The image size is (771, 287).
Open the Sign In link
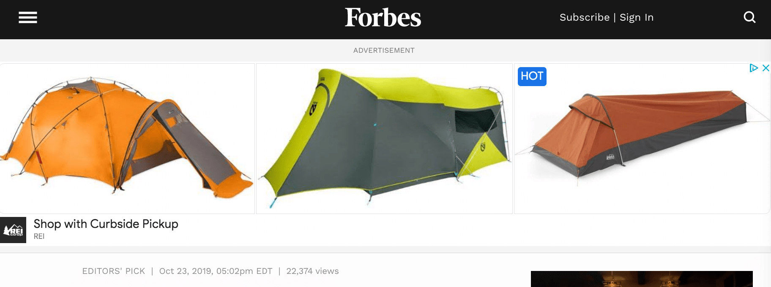(637, 17)
